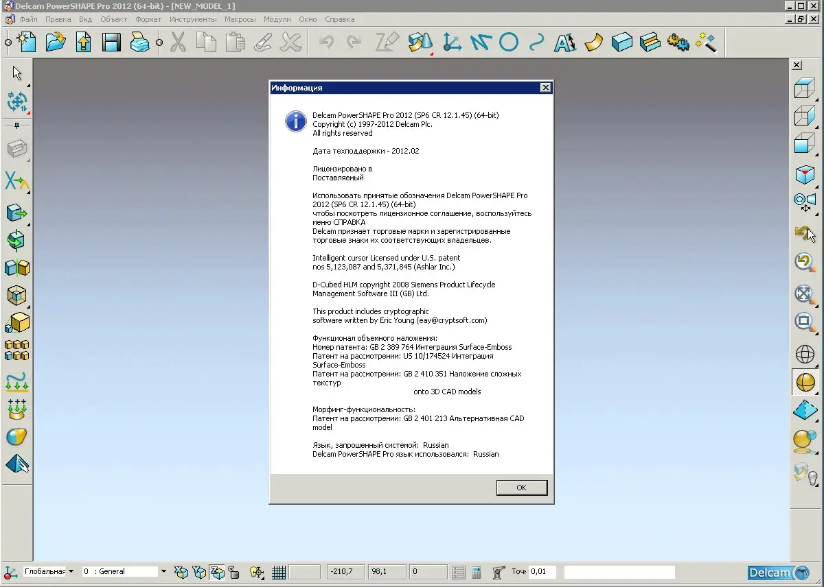This screenshot has width=824, height=587.
Task: Click the Z coordinate field showing 0
Action: (428, 572)
